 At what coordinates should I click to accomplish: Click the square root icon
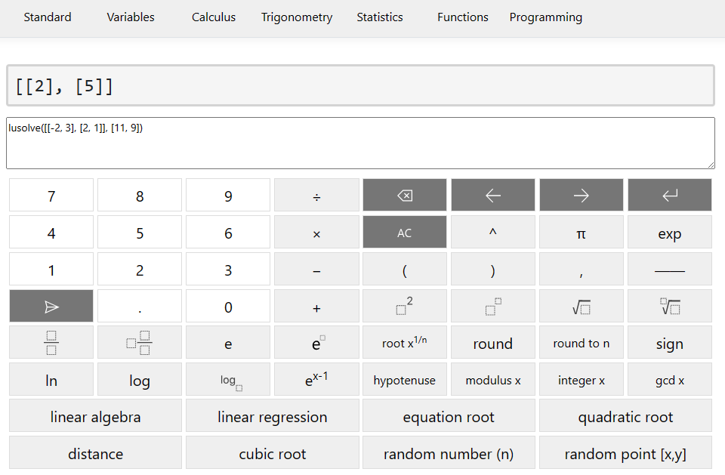pyautogui.click(x=581, y=306)
